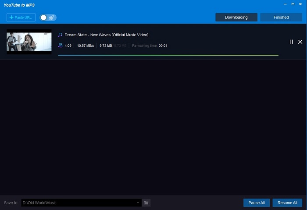Switch to the Finished tab
307x210 pixels.
point(281,17)
